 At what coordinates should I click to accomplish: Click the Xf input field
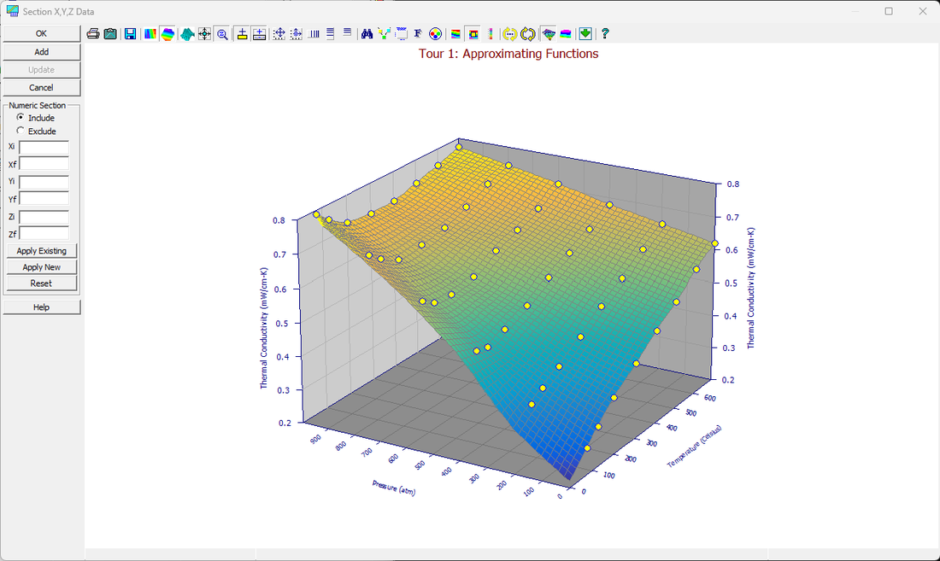(44, 164)
